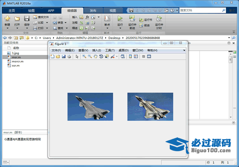Click the New (新建) file icon

(x=7, y=19)
